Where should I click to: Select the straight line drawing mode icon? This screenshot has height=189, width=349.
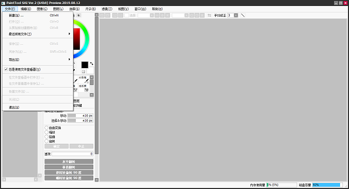coord(243,15)
